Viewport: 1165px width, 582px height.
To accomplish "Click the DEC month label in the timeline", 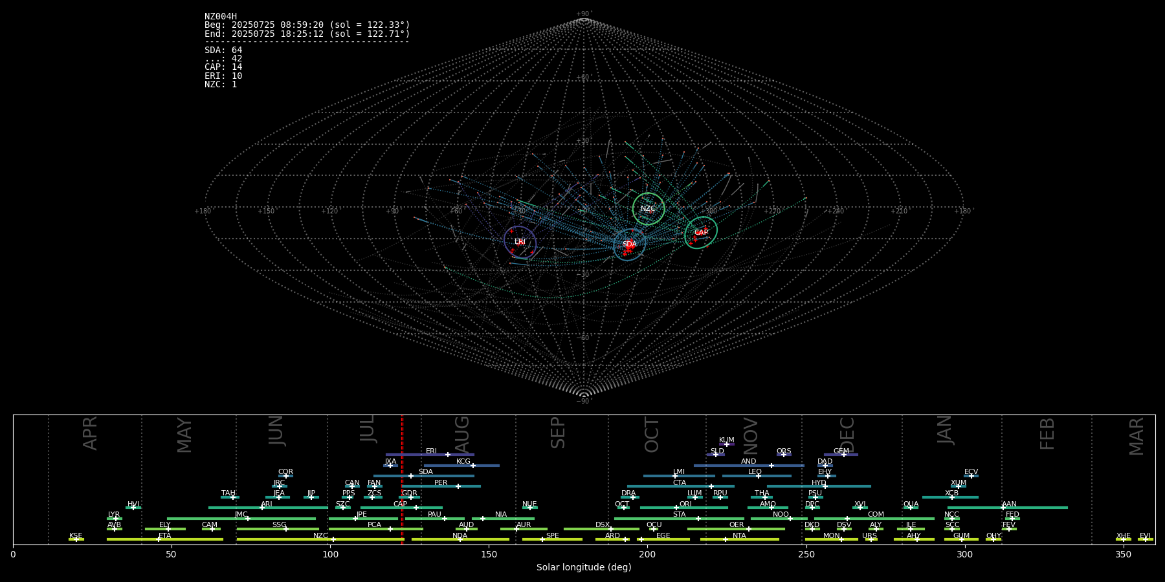I will 847,435.
